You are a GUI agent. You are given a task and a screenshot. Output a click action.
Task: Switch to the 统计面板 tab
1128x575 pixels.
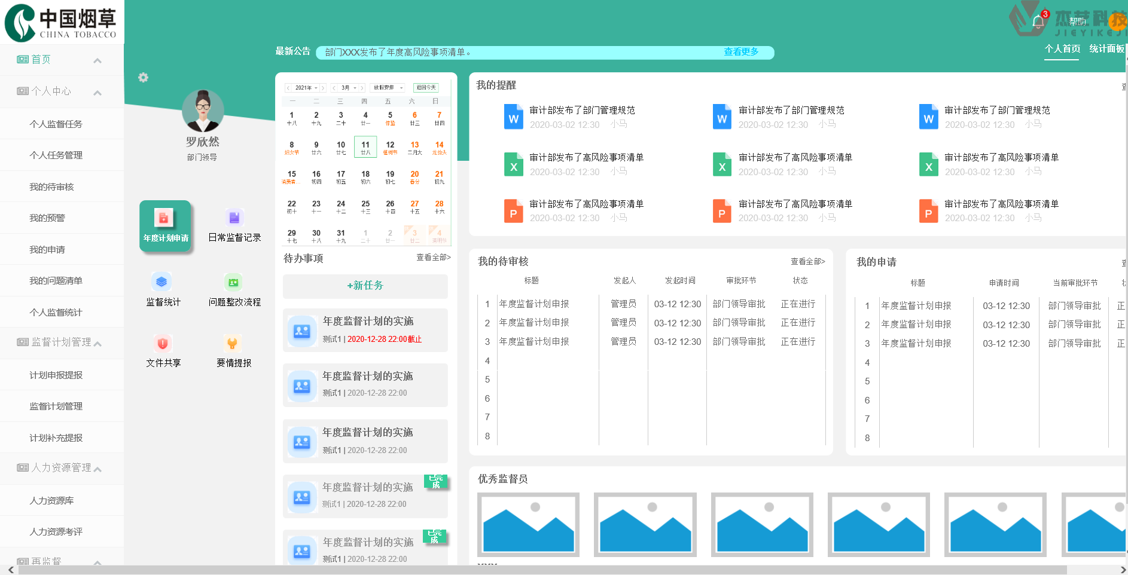(1106, 48)
